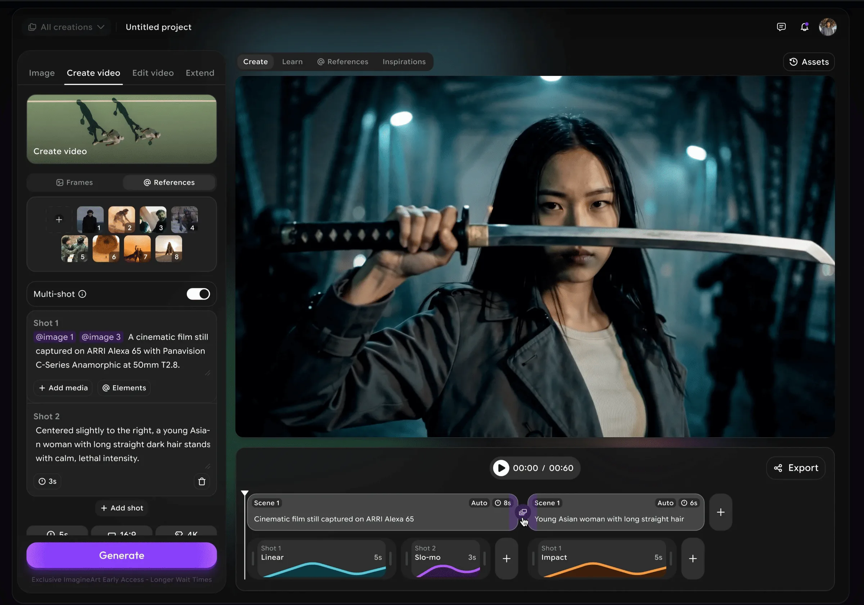Add a shot after Slo-mo shot
Image resolution: width=864 pixels, height=605 pixels.
point(506,558)
